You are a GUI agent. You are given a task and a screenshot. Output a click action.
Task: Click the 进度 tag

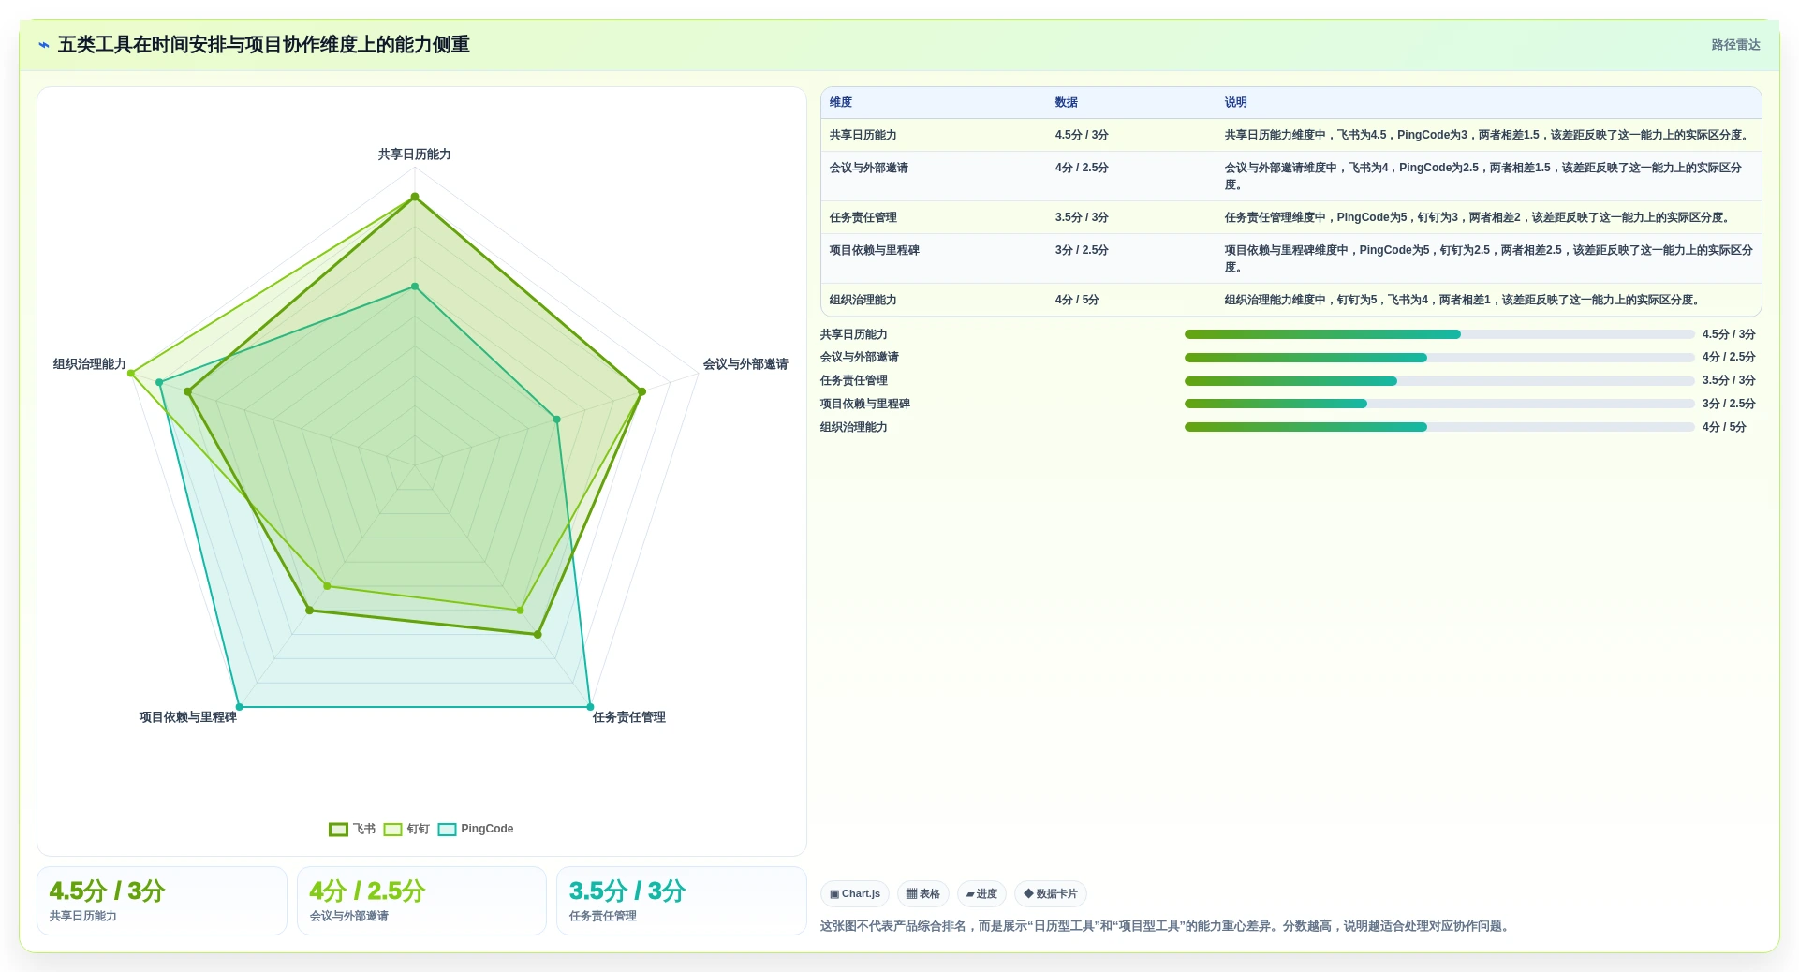[981, 893]
